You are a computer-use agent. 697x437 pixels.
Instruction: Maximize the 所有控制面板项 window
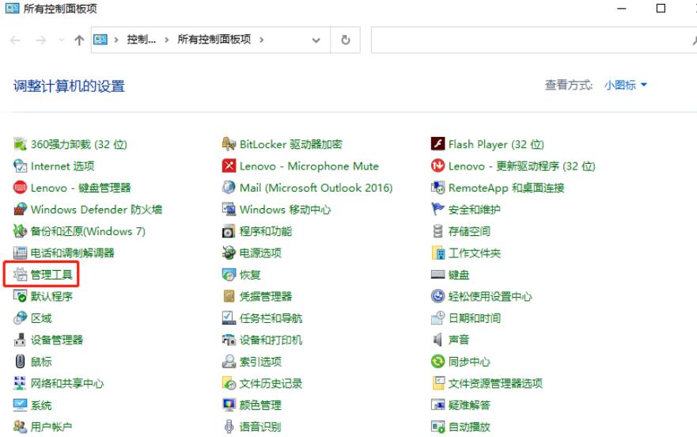point(661,9)
